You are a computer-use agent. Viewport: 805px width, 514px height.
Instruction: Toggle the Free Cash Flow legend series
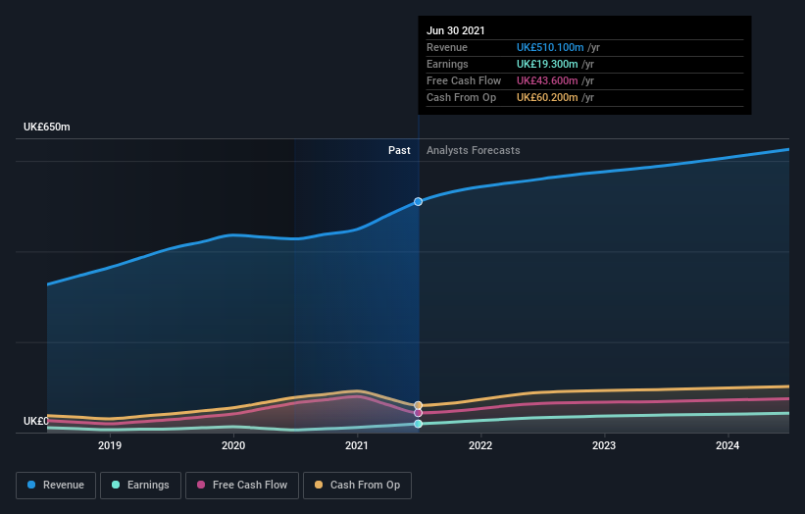pos(242,486)
